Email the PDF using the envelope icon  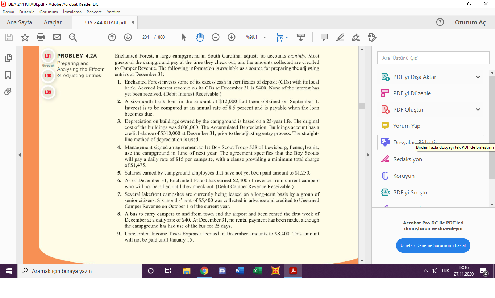click(x=56, y=37)
